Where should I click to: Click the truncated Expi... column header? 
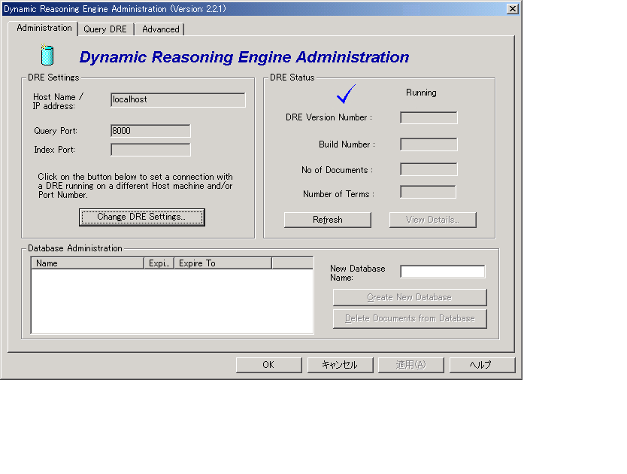pos(159,263)
